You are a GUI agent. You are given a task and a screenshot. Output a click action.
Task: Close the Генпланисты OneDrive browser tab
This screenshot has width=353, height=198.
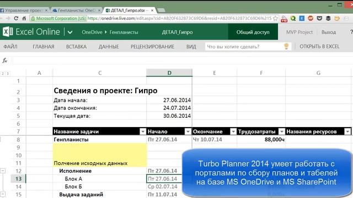click(99, 10)
